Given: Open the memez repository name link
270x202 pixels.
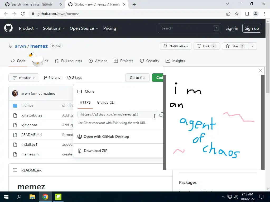Looking at the screenshot, I should point(39,46).
